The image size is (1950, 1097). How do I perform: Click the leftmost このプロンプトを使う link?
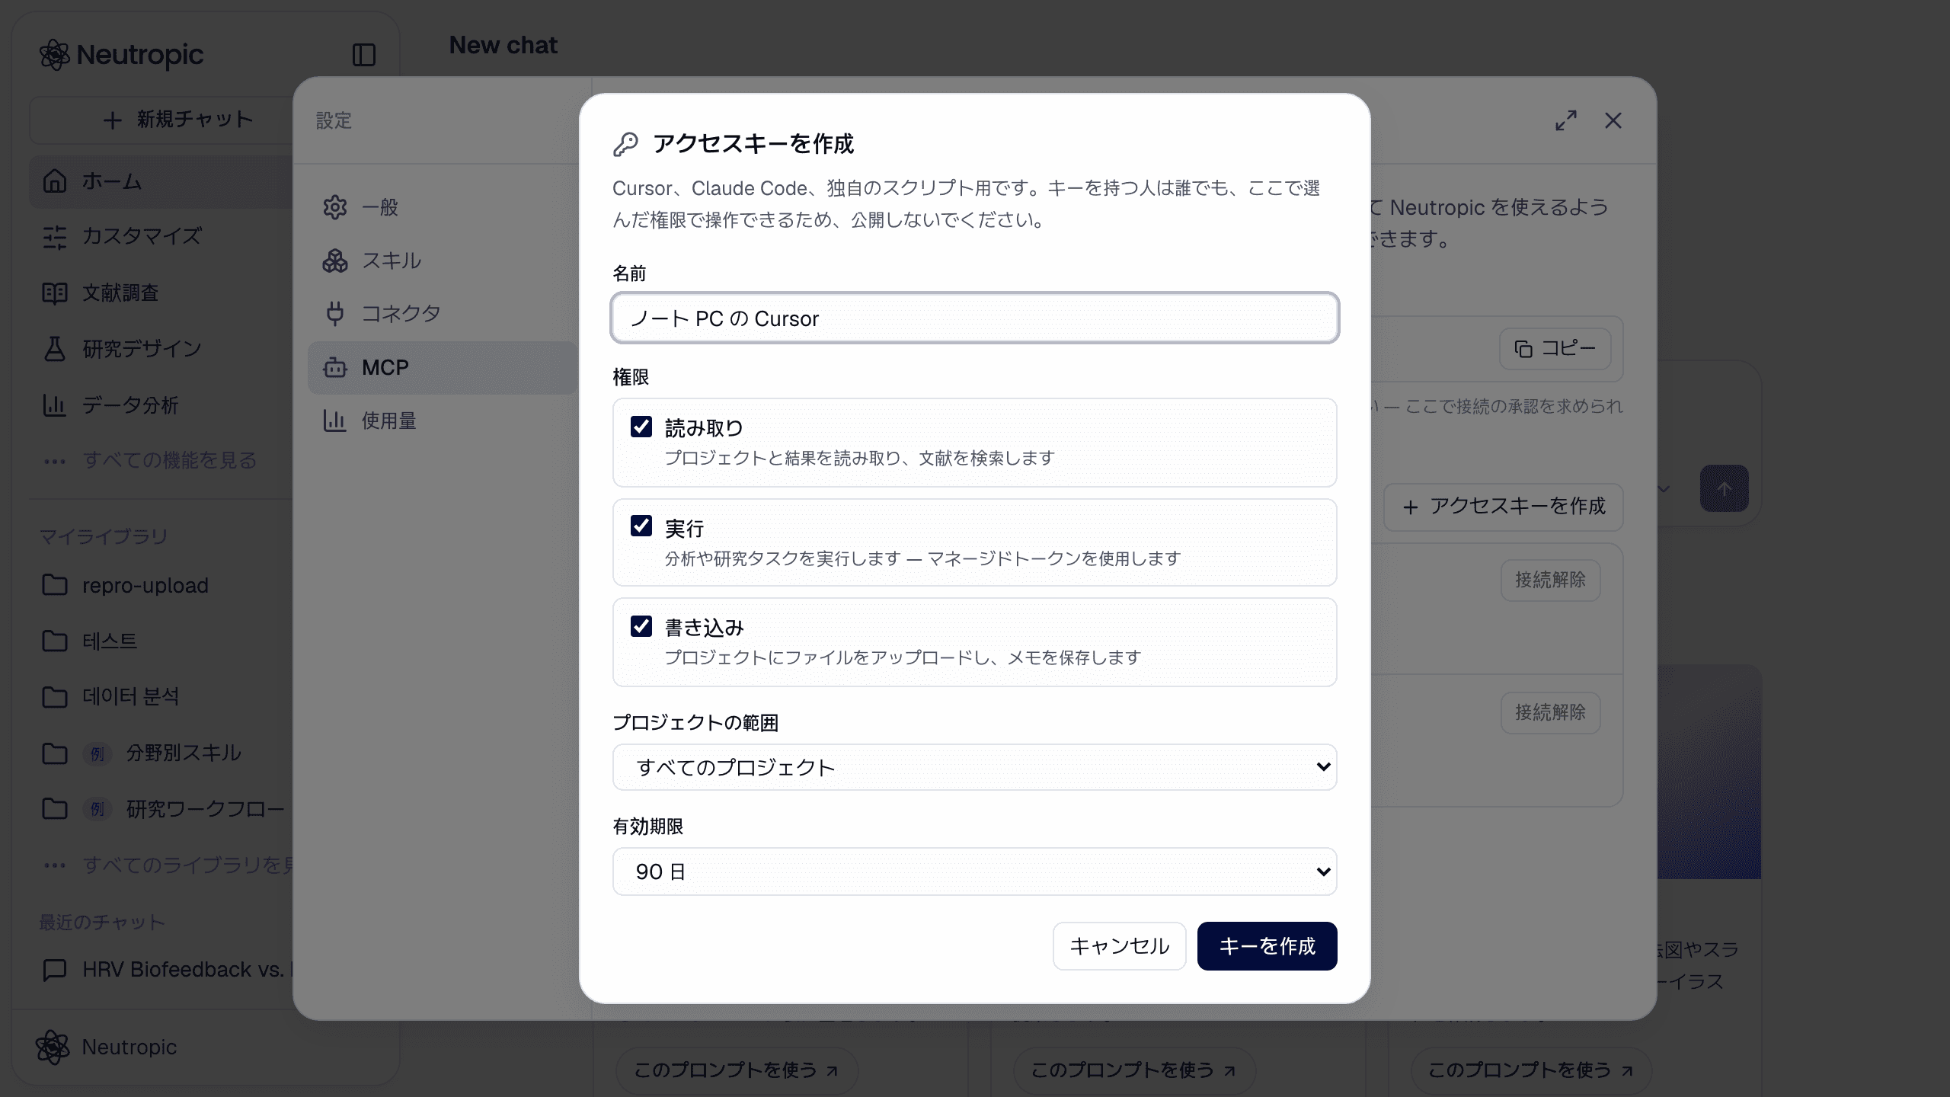point(737,1070)
